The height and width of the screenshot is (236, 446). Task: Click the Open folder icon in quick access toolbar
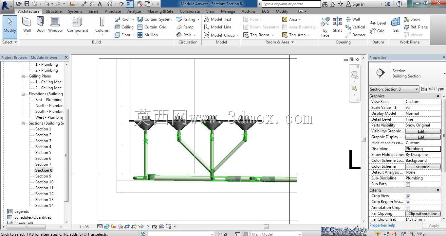[x=19, y=4]
